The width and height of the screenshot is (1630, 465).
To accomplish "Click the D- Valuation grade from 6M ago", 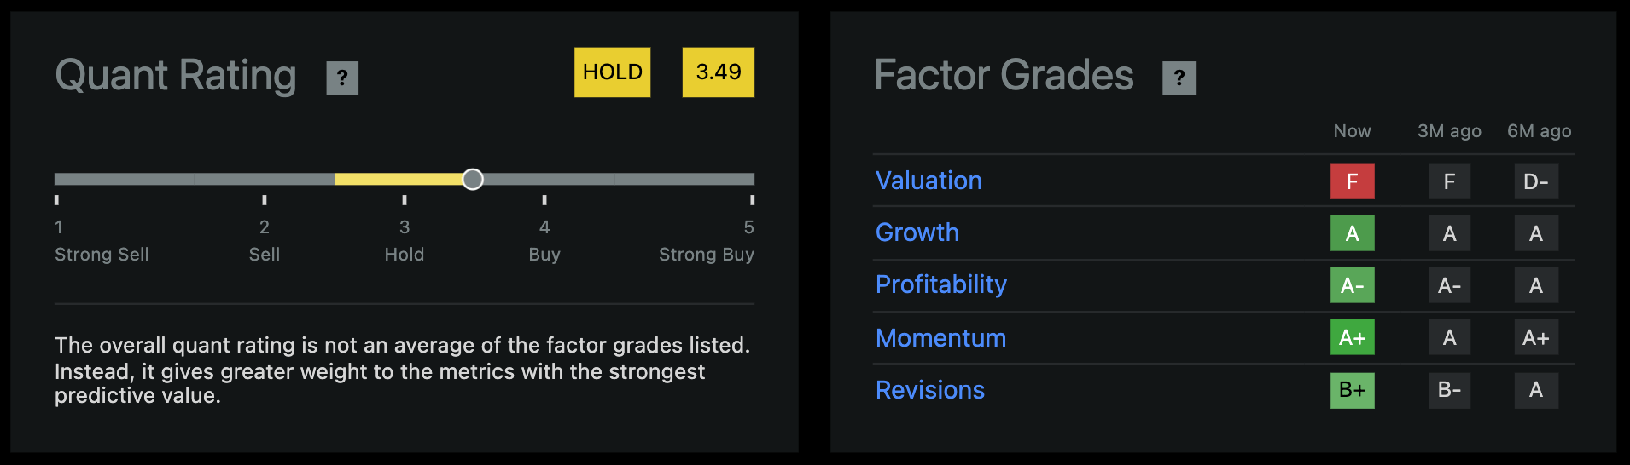I will pos(1535,181).
